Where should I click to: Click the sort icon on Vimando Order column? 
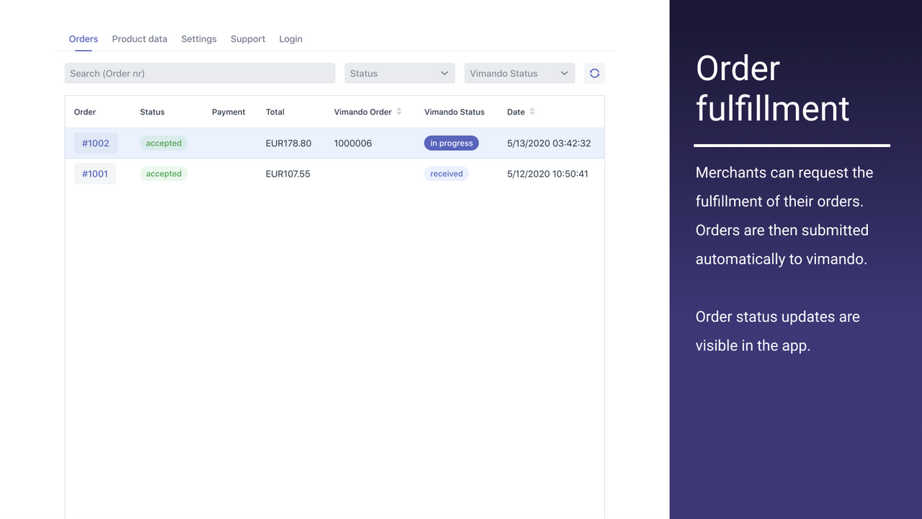coord(399,112)
